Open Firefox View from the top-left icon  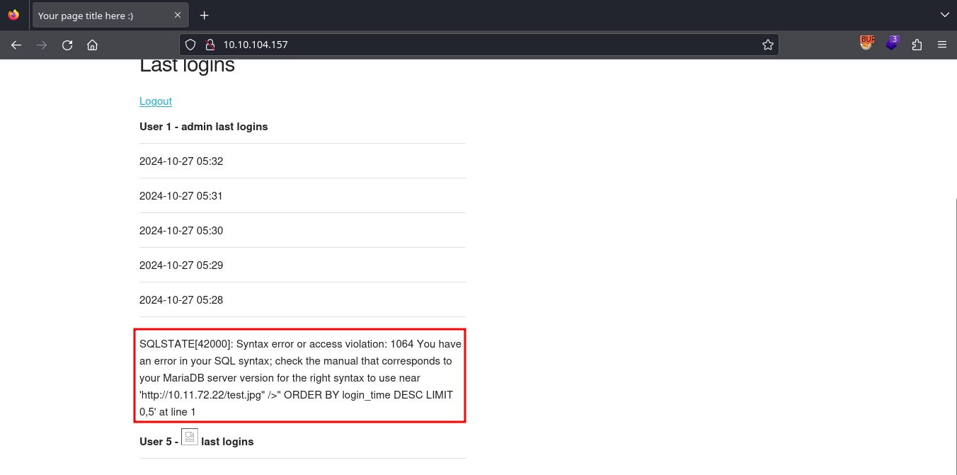[x=13, y=15]
